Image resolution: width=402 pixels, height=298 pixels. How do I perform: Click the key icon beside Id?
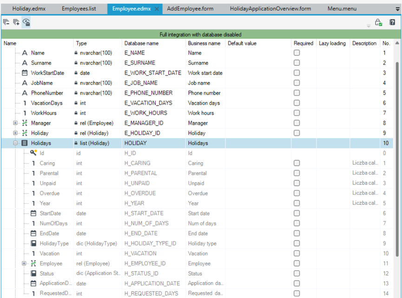tap(33, 153)
